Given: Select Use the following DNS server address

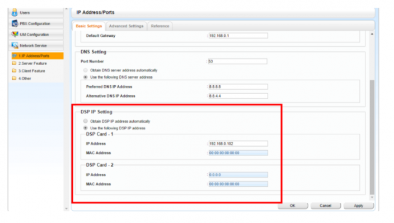Looking at the screenshot, I should 85,77.
